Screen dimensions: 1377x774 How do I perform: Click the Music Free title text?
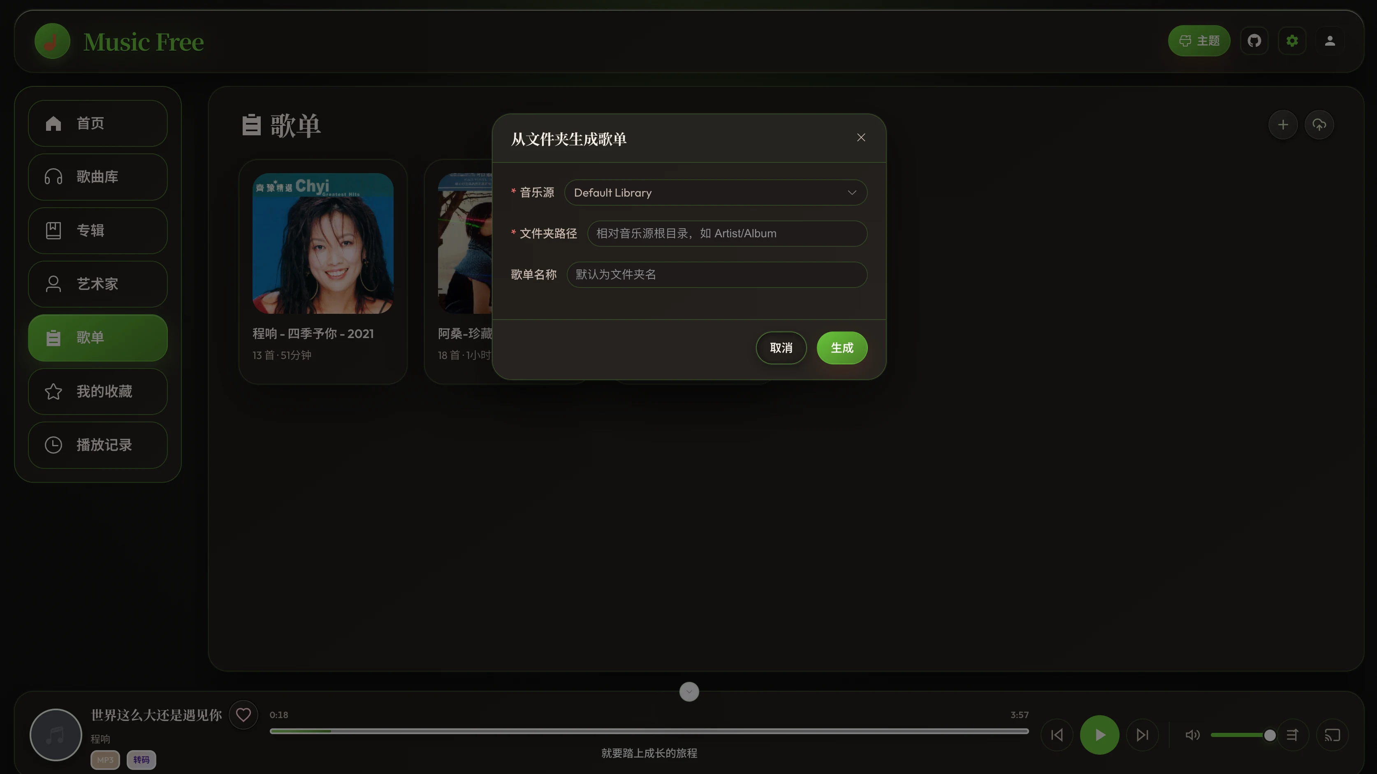(x=143, y=42)
